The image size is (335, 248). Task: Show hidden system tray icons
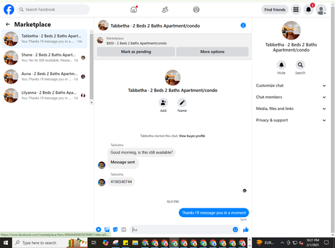coord(282,243)
